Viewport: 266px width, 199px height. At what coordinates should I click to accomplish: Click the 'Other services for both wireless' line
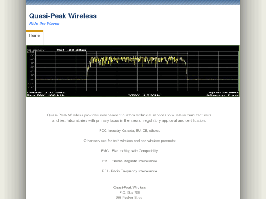pos(130,141)
